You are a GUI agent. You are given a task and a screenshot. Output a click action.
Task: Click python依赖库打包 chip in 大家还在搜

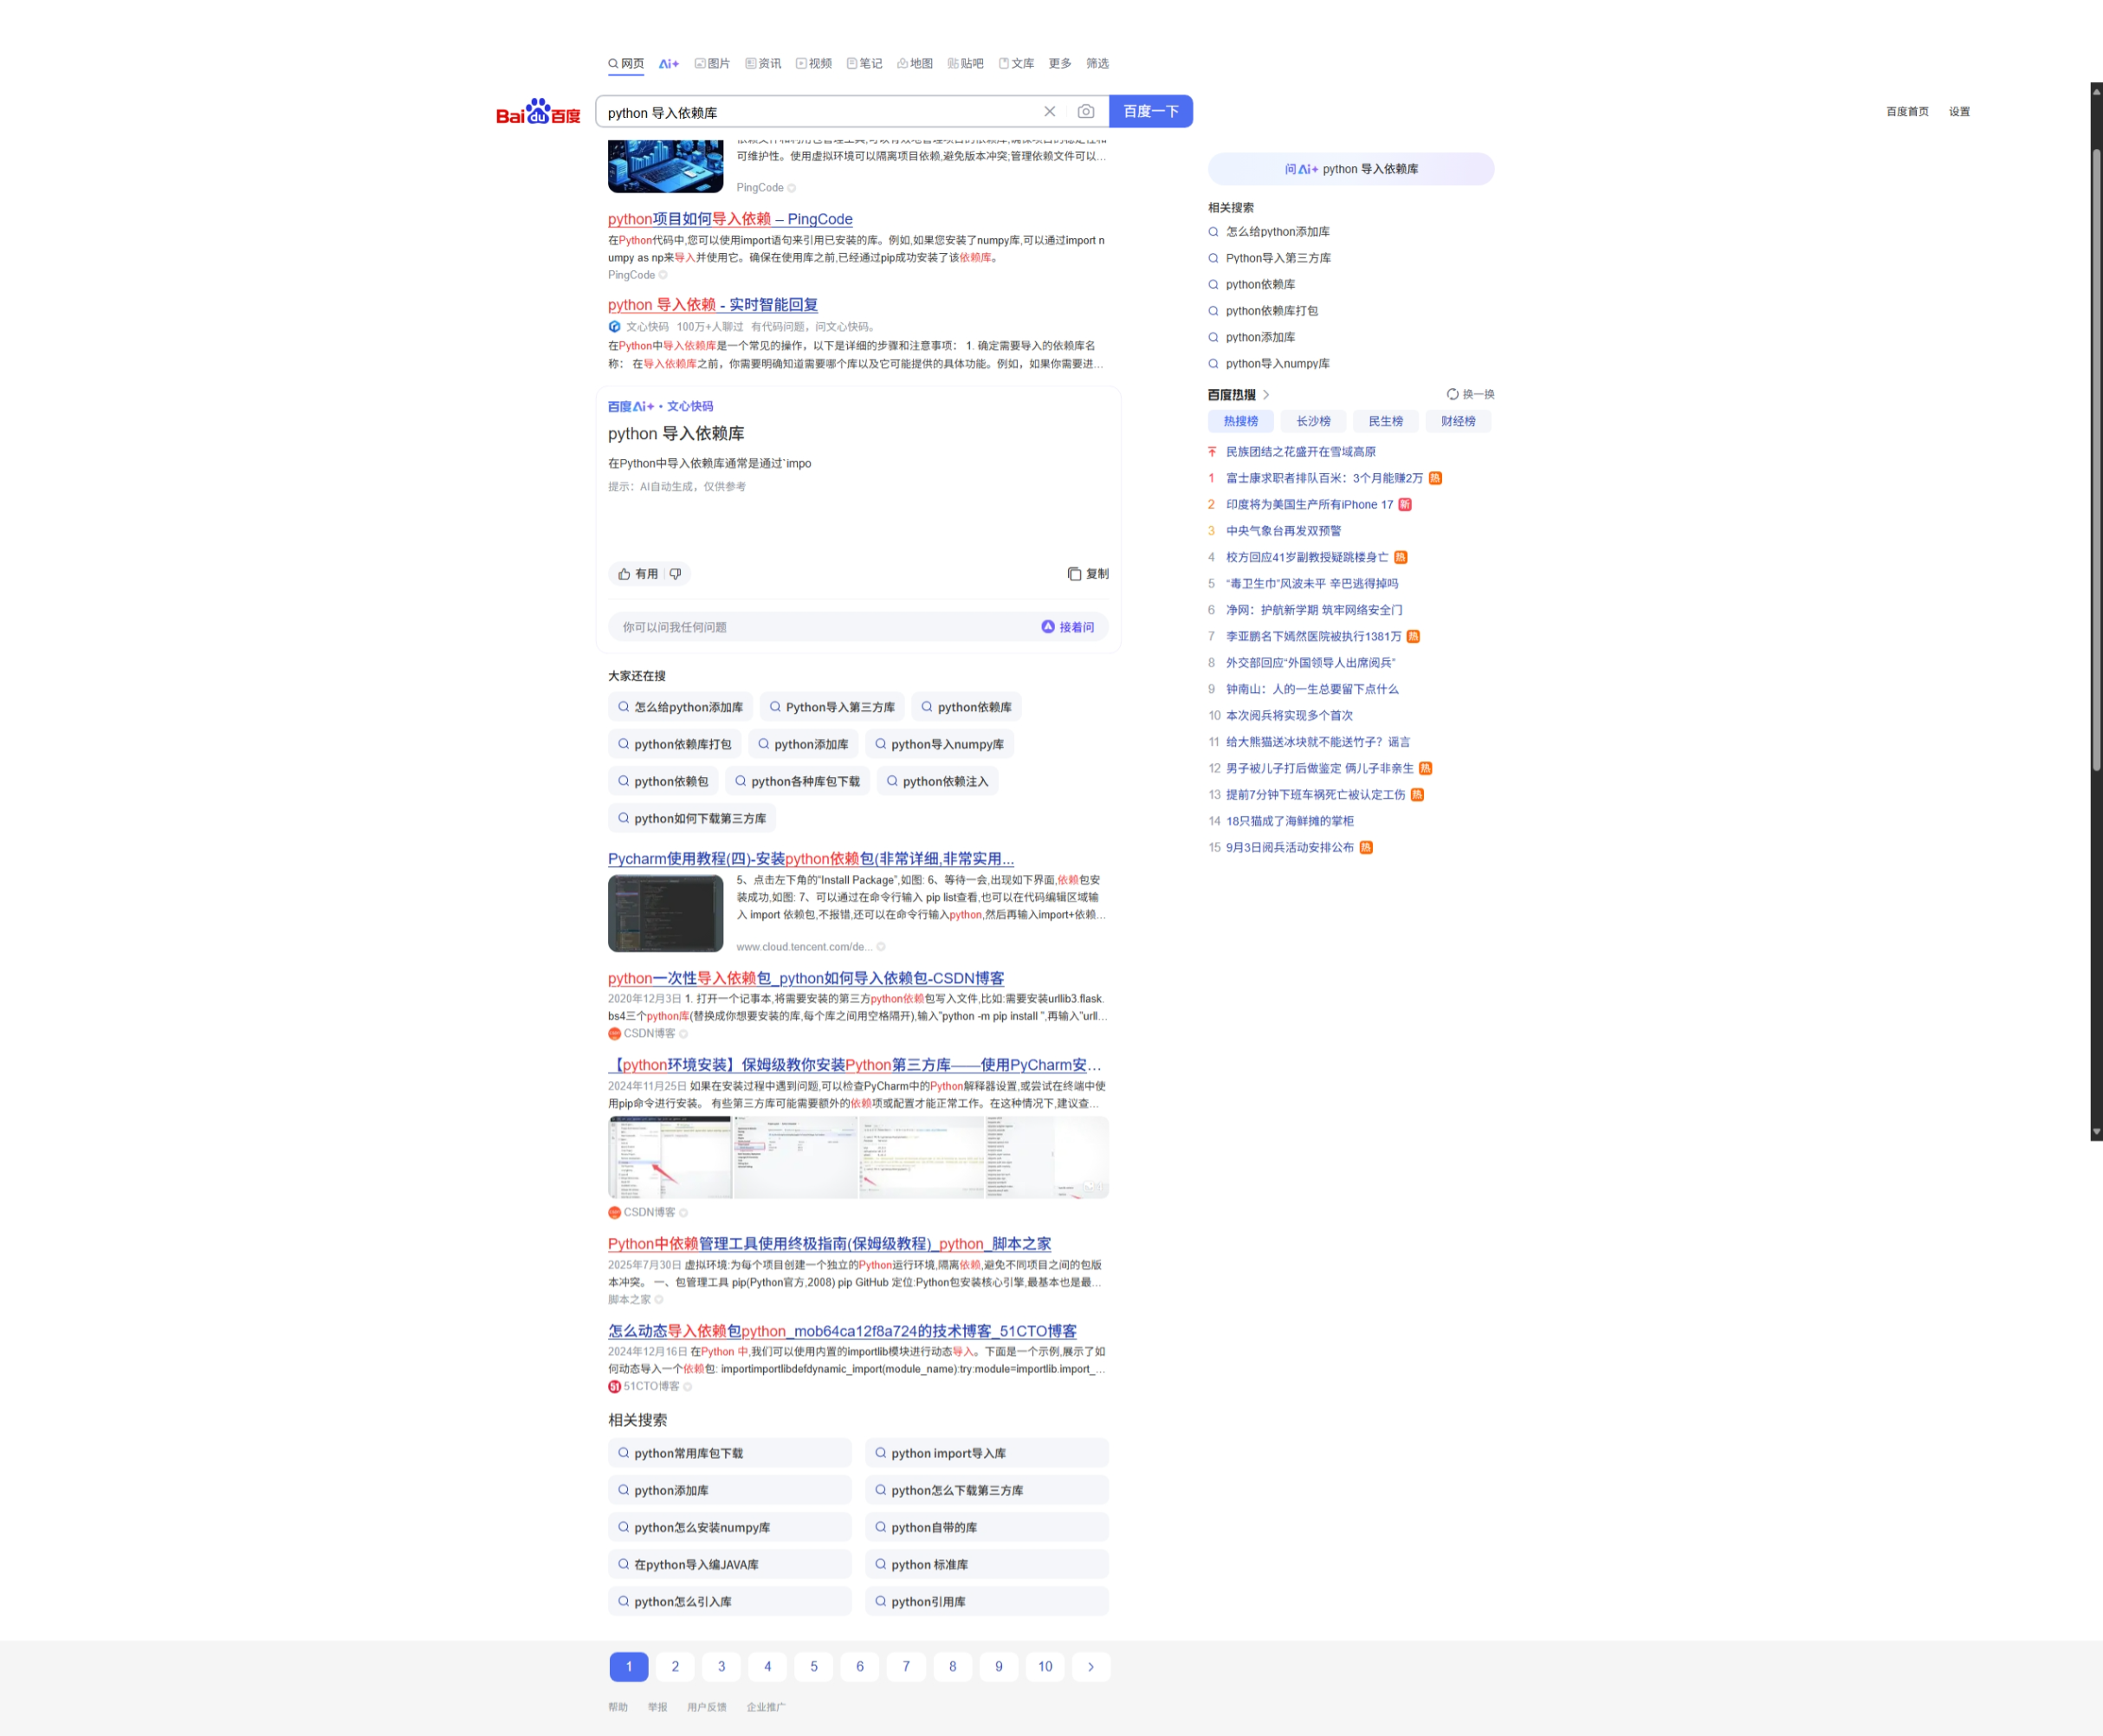tap(674, 744)
